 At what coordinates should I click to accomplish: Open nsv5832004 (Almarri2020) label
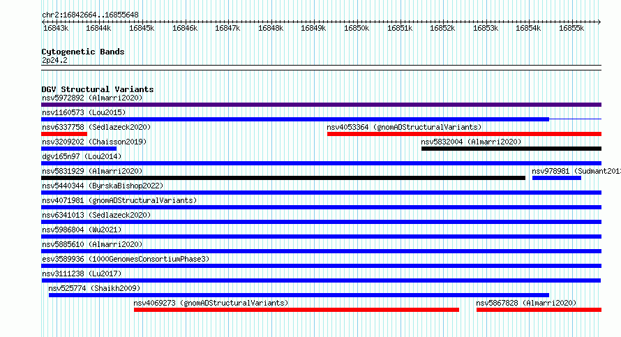471,142
